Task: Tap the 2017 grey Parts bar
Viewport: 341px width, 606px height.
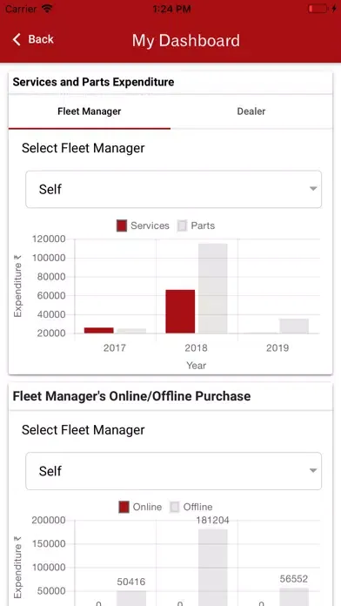Action: (x=131, y=331)
